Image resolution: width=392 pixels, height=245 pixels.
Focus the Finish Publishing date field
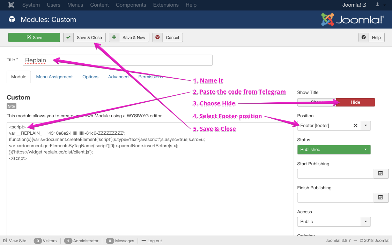(x=335, y=197)
